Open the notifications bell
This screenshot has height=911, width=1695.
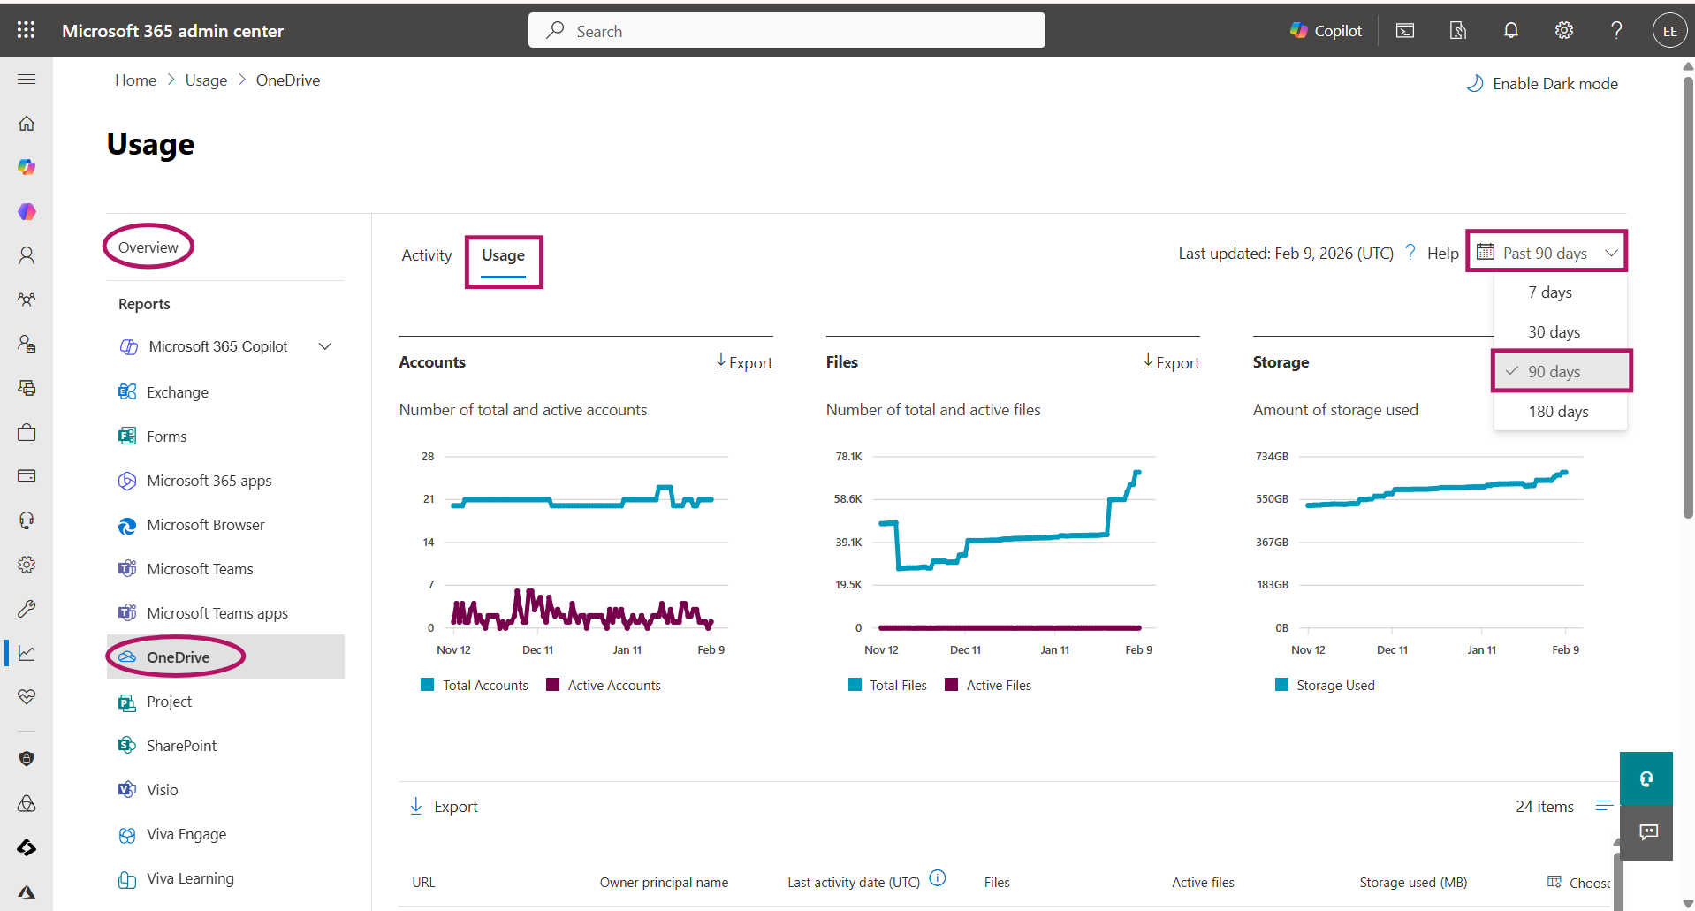coord(1511,31)
